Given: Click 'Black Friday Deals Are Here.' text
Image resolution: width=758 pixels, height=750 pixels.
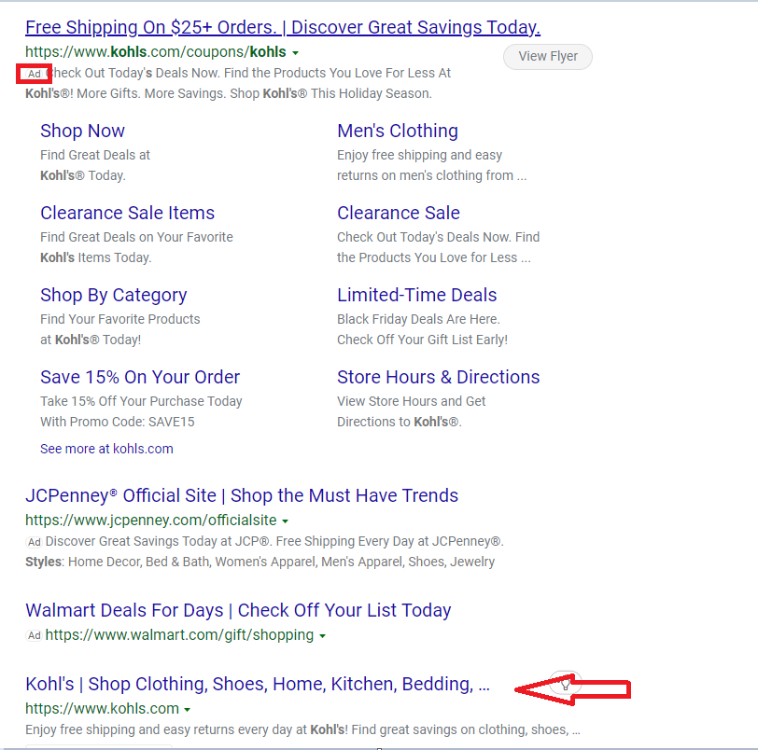Looking at the screenshot, I should (x=418, y=319).
